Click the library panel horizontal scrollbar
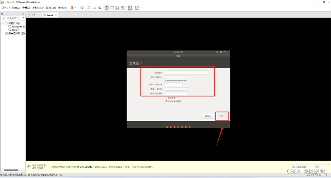This screenshot has width=331, height=178. coord(11,170)
